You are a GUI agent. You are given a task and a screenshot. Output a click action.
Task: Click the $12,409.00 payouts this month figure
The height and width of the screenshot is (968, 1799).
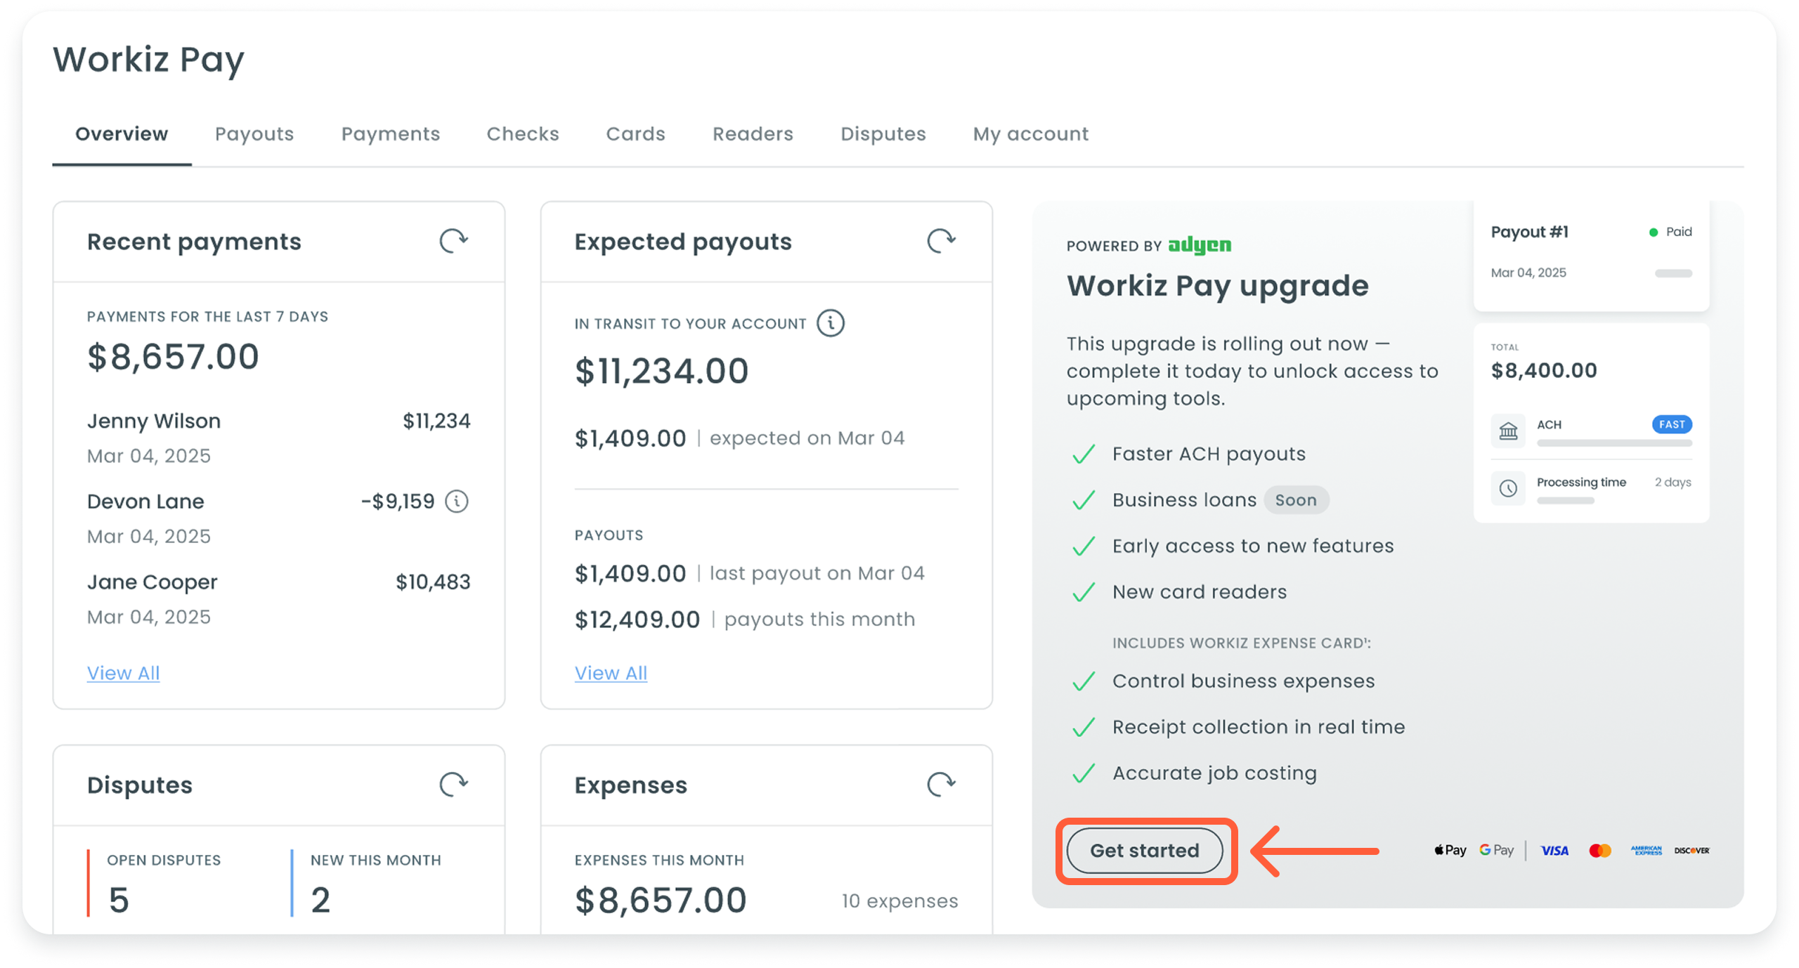tap(637, 620)
